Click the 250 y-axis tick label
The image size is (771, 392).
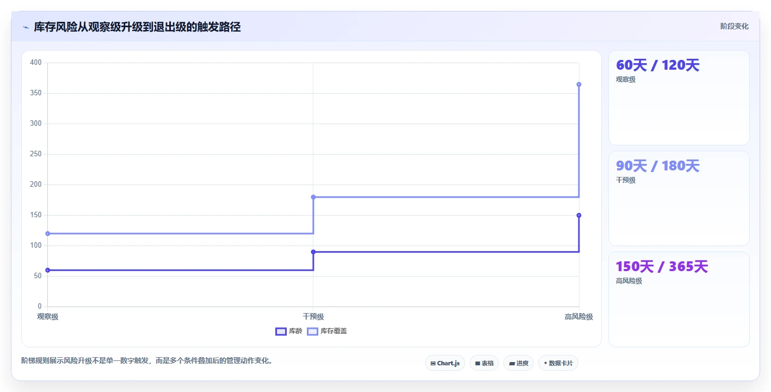point(36,154)
